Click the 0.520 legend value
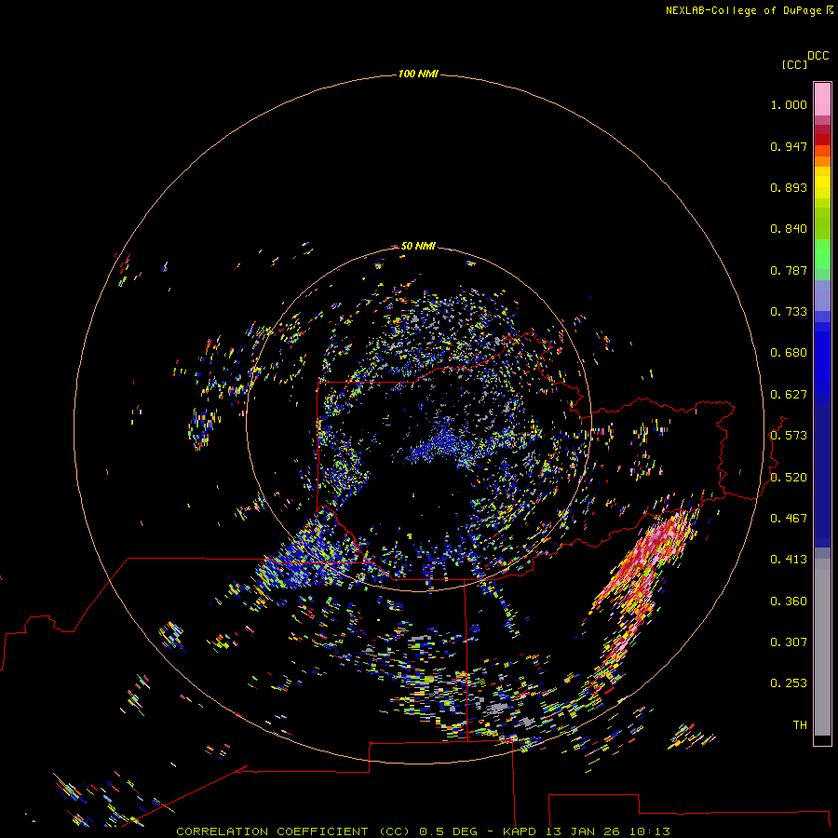Viewport: 838px width, 838px height. click(x=789, y=478)
